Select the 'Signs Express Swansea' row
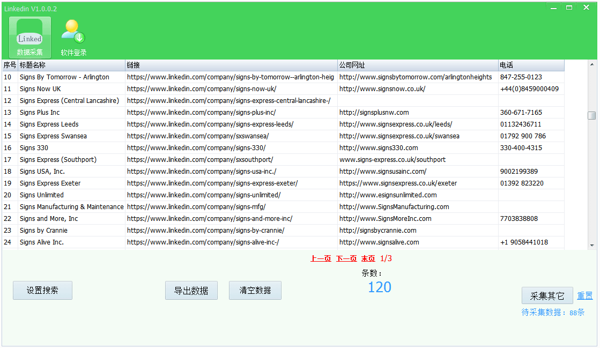This screenshot has height=348, width=600. (283, 136)
